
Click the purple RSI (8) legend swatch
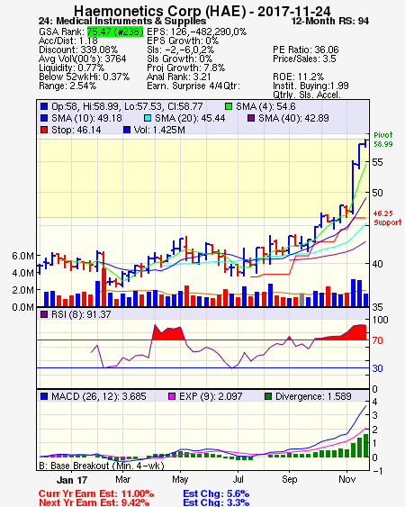(x=44, y=314)
